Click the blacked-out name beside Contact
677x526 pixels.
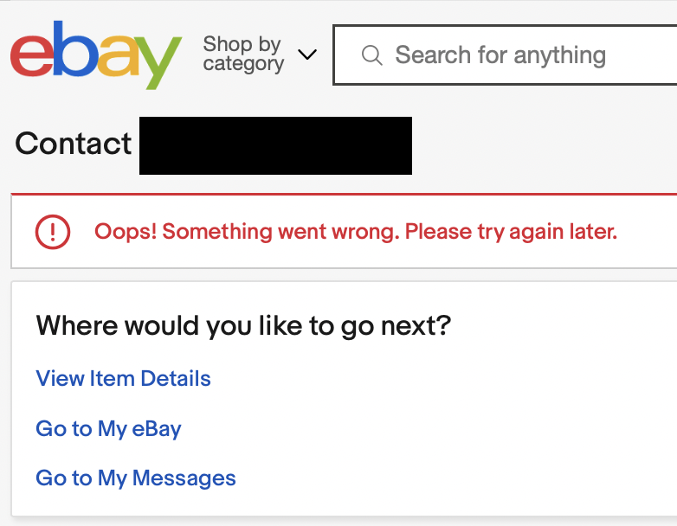click(275, 145)
